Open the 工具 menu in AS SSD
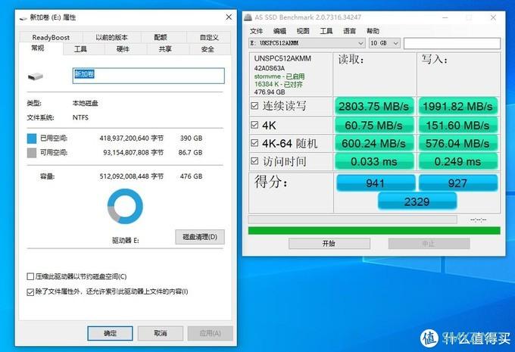 pyautogui.click(x=326, y=31)
